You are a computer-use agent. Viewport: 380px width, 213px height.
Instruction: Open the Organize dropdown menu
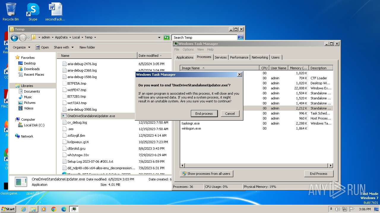[21, 47]
